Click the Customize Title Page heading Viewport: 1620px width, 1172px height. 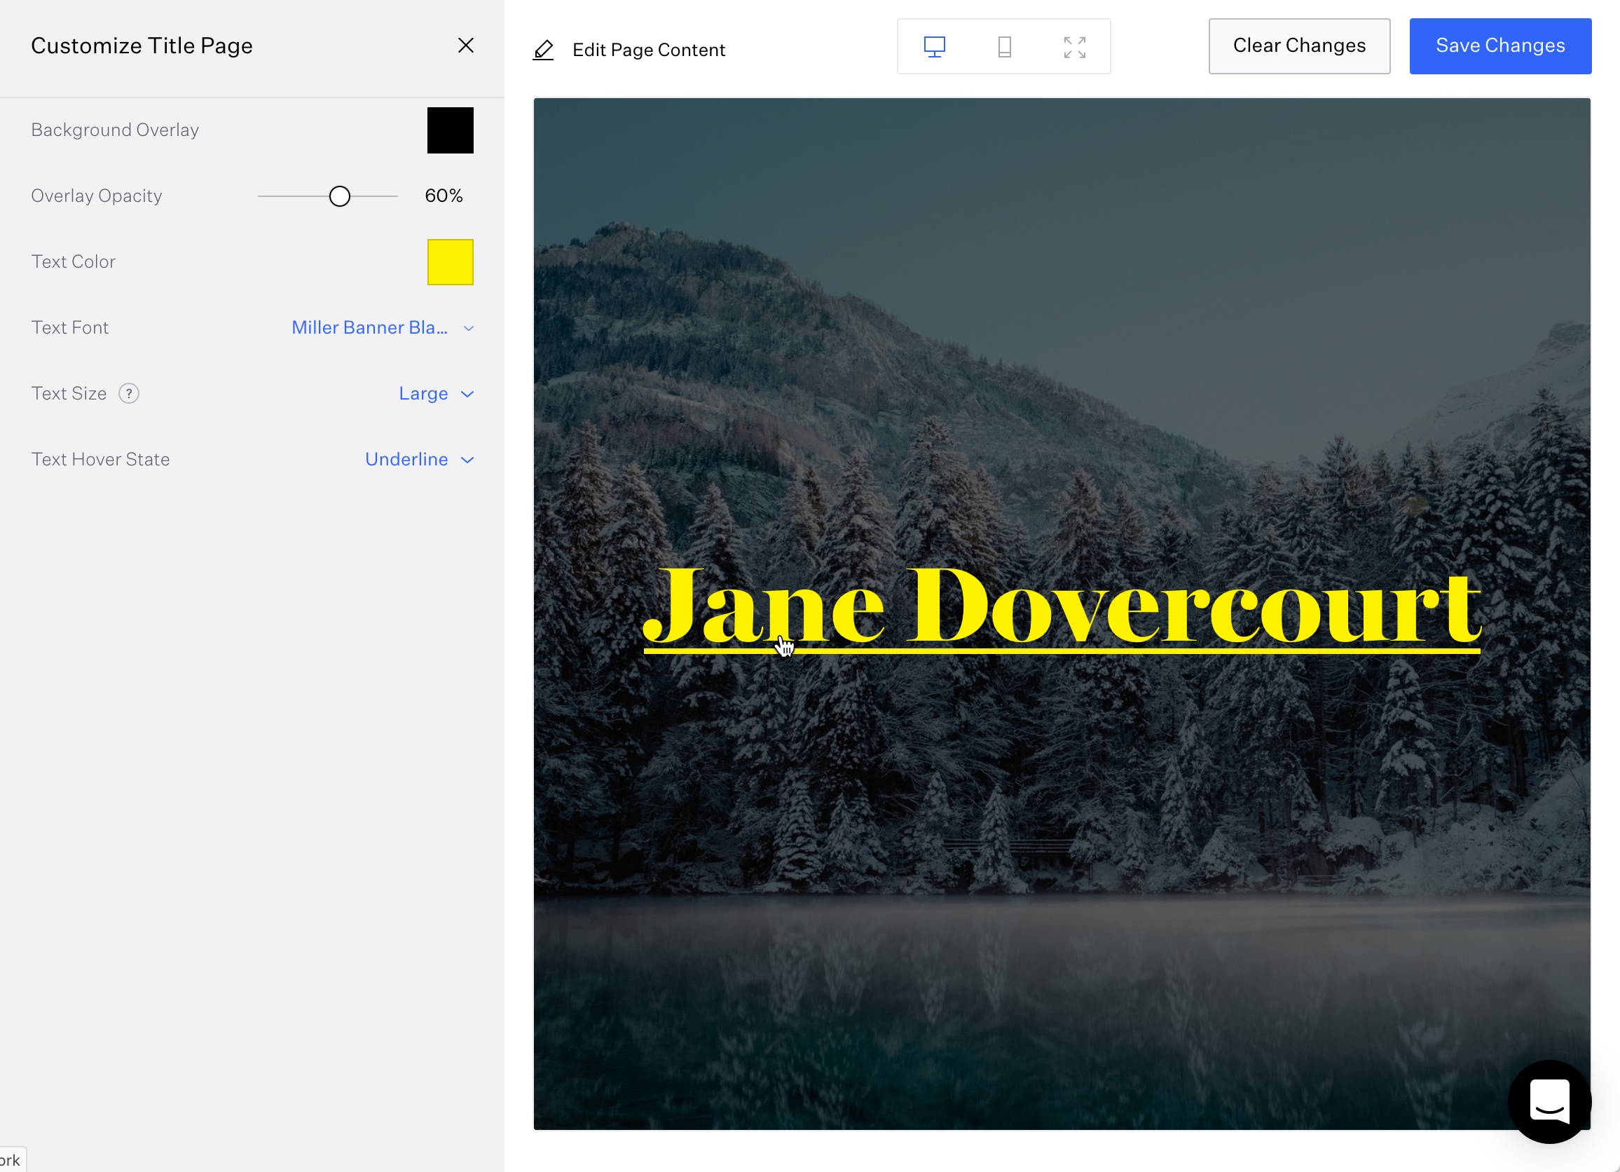click(142, 46)
